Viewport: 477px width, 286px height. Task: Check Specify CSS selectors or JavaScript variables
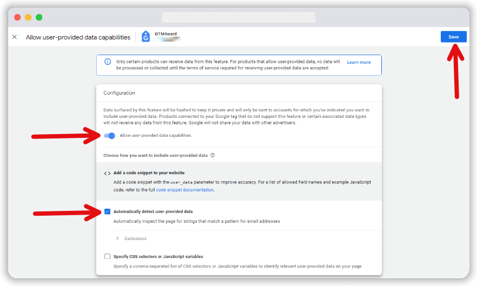click(x=107, y=256)
